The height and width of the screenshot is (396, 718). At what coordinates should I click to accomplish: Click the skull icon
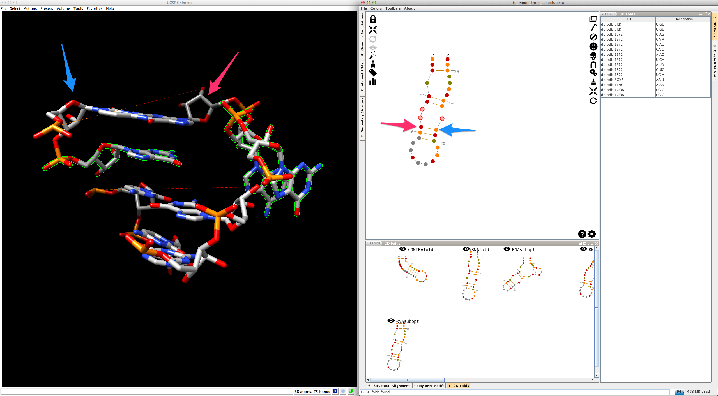point(593,56)
